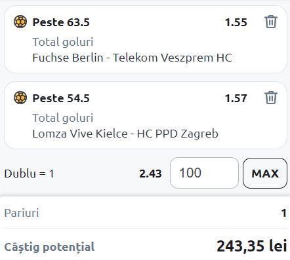Click Total goluri under Lomza Vive Kielce bet
This screenshot has width=290, height=260.
63,118
